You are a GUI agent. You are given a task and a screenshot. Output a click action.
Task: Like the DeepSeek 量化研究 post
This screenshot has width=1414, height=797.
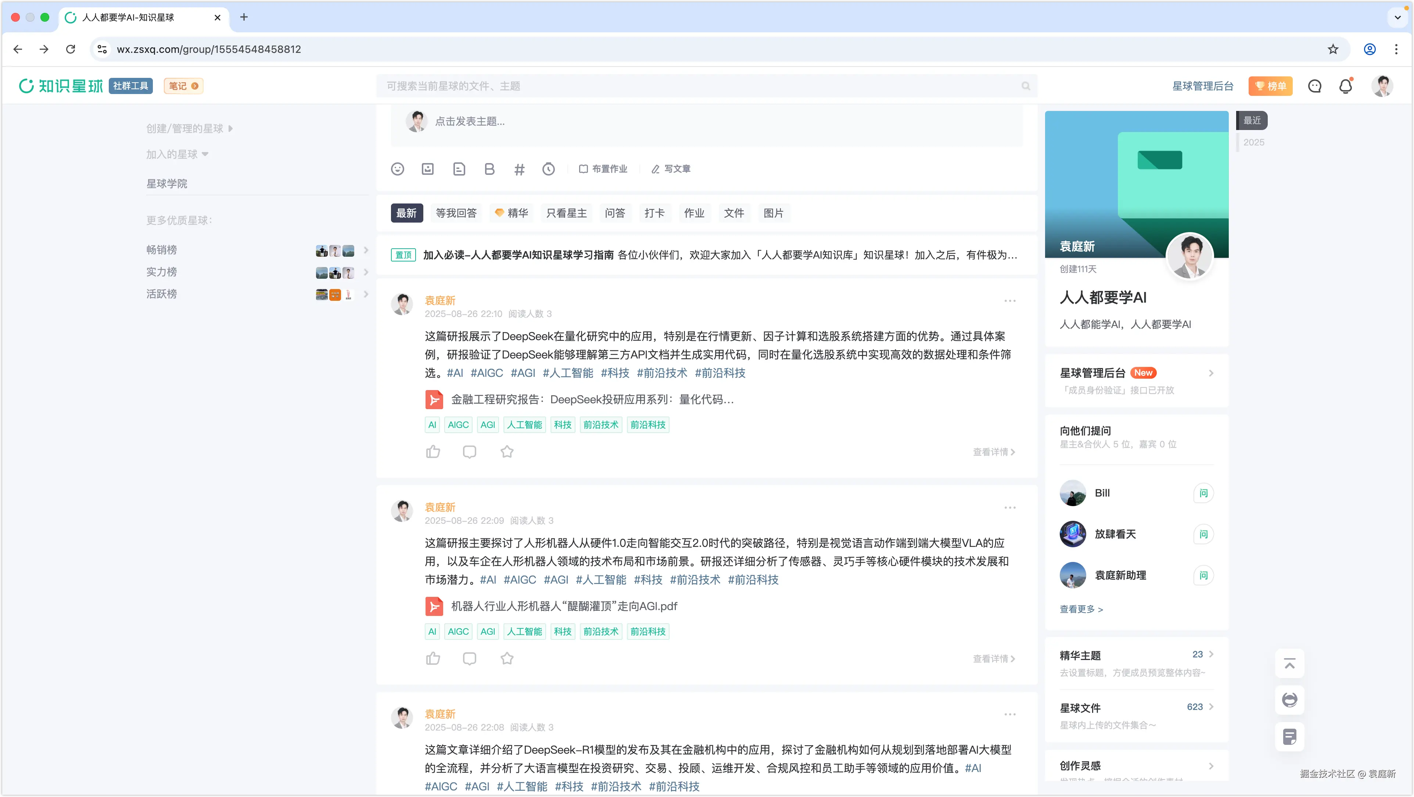point(433,451)
